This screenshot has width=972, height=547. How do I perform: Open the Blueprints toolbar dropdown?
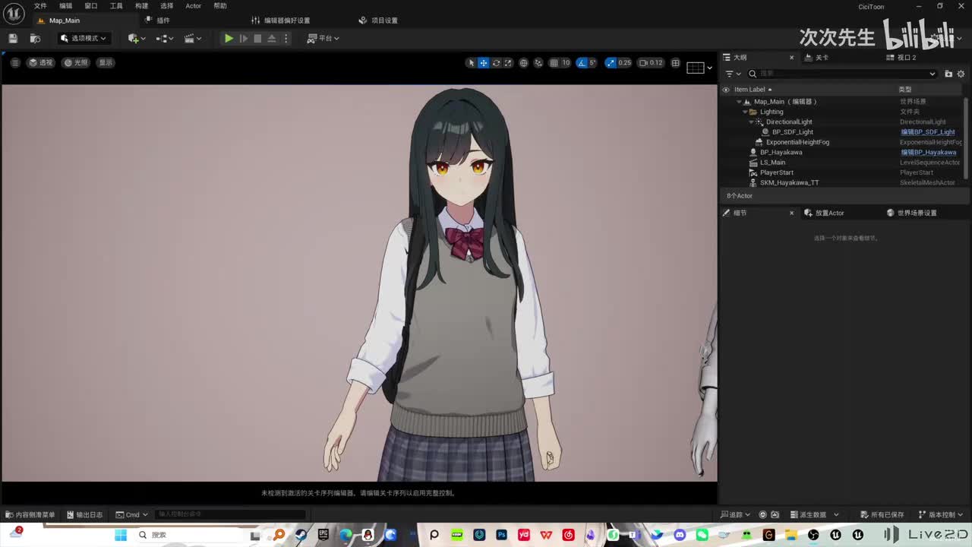coord(165,38)
